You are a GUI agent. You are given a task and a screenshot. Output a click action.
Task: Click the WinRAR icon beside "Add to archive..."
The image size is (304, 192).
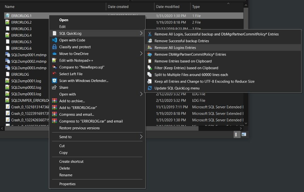(x=55, y=101)
